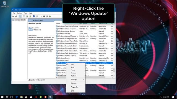The image size is (177, 99).
Task: Select Windows Perception Service row
Action: pos(84,48)
